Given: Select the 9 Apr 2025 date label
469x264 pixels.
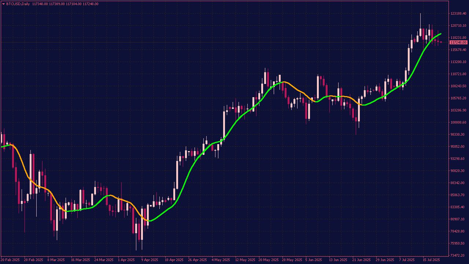Looking at the screenshot, I should click(149, 260).
